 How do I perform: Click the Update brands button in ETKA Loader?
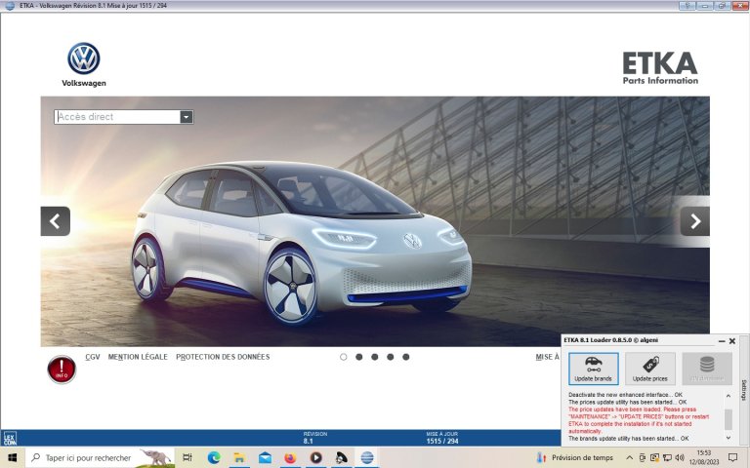[593, 369]
